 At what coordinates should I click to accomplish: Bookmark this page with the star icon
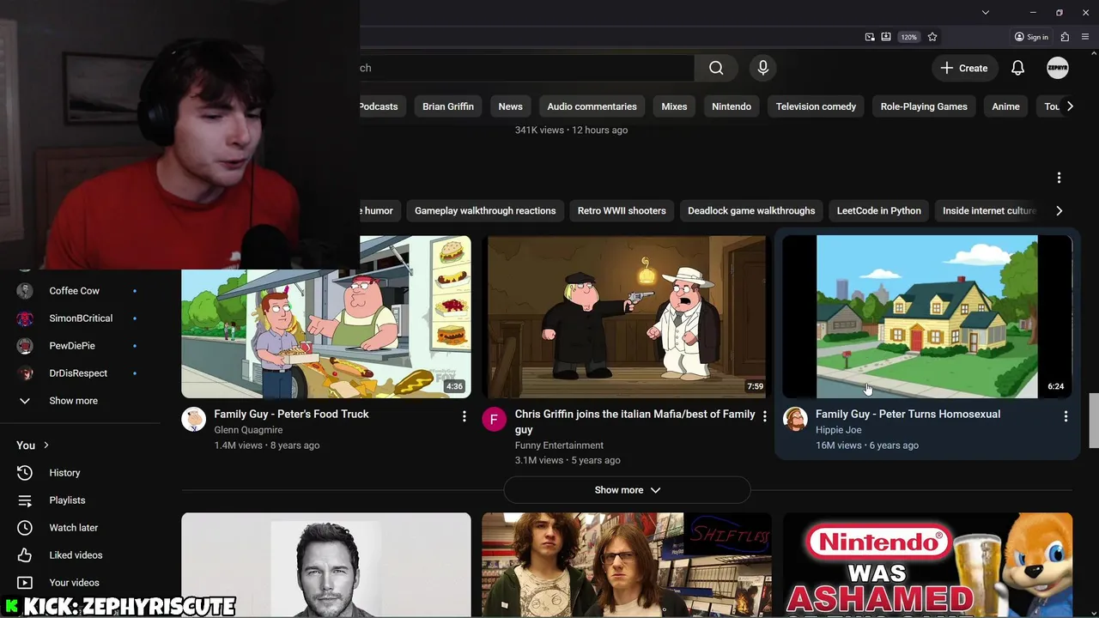pos(932,37)
